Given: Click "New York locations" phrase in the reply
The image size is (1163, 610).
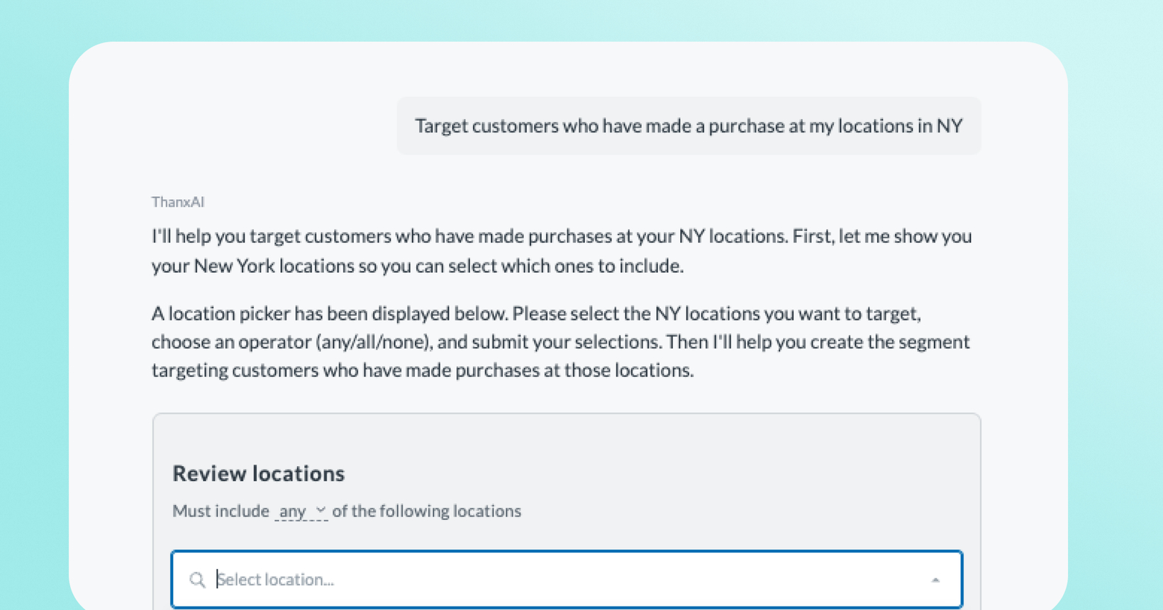Looking at the screenshot, I should click(x=274, y=266).
